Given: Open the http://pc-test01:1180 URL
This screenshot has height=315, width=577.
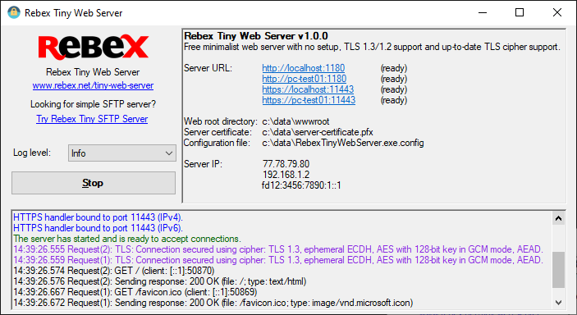Looking at the screenshot, I should [x=304, y=79].
